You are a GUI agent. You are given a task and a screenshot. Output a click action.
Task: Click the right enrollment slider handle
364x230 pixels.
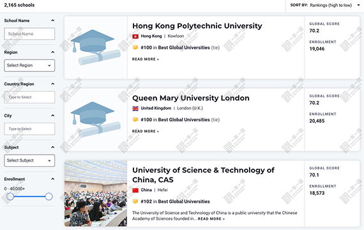(49, 197)
